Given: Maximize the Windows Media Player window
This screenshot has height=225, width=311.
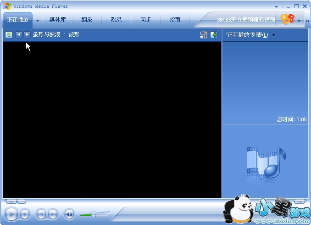Looking at the screenshot, I should [x=296, y=6].
